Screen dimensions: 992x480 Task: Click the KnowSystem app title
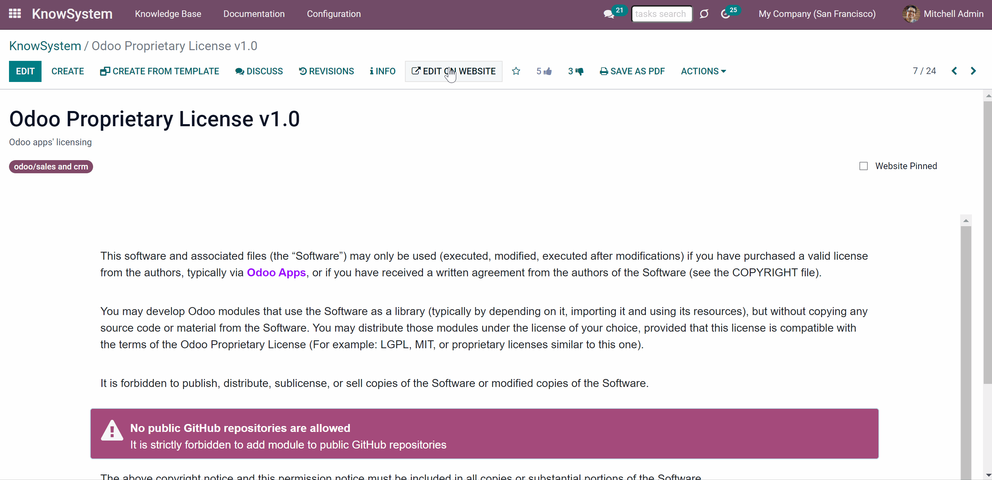coord(72,14)
